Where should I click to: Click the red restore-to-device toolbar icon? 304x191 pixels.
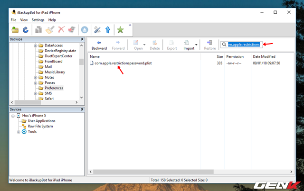pyautogui.click(x=72, y=30)
